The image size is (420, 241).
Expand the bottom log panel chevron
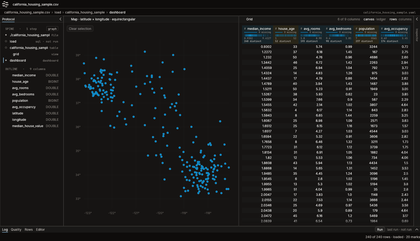point(417,229)
